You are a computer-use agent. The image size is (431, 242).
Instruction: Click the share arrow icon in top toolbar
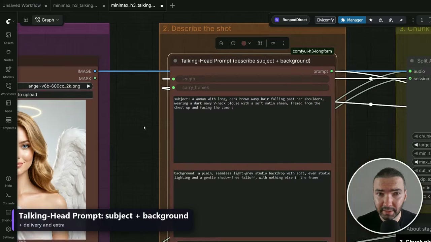click(x=401, y=20)
